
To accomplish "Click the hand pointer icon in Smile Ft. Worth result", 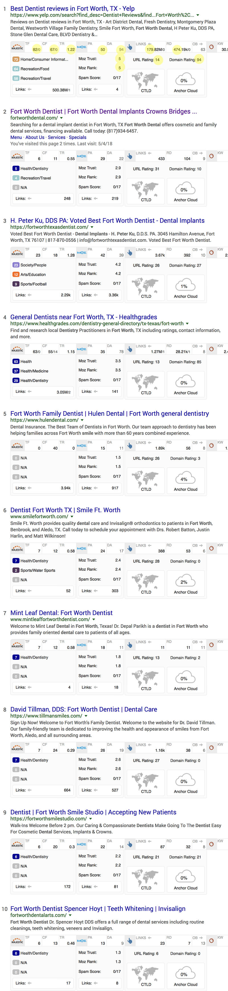I will tap(130, 548).
